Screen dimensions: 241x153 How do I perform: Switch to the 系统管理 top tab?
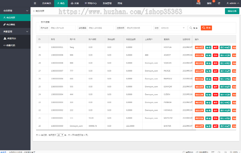pyautogui.click(x=107, y=3)
